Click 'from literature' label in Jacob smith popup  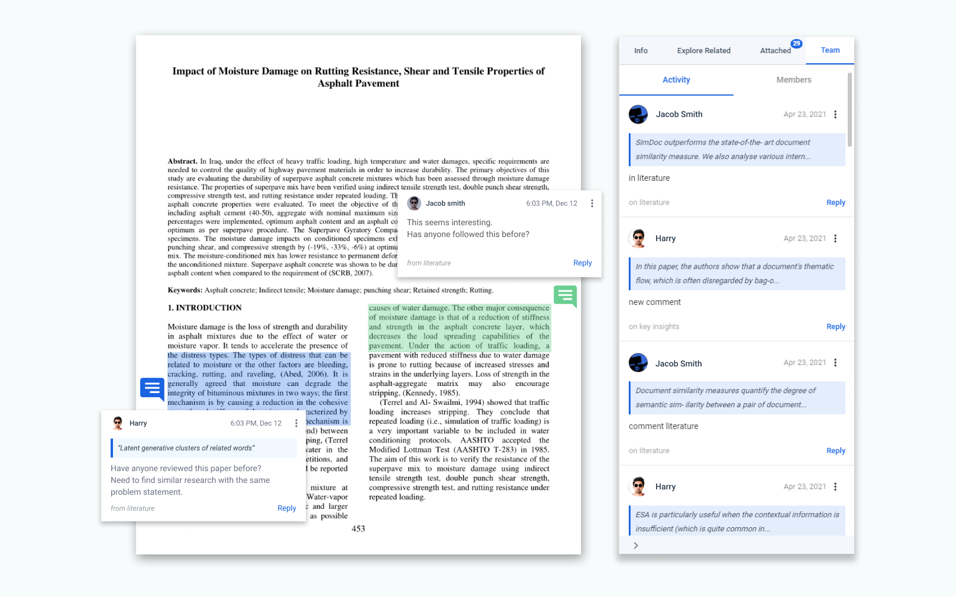point(429,263)
